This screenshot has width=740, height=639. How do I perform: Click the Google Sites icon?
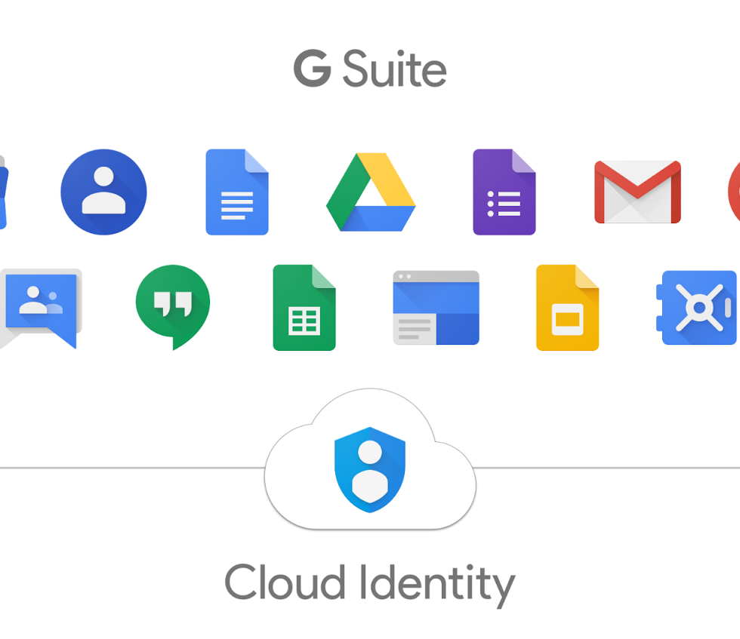(436, 308)
